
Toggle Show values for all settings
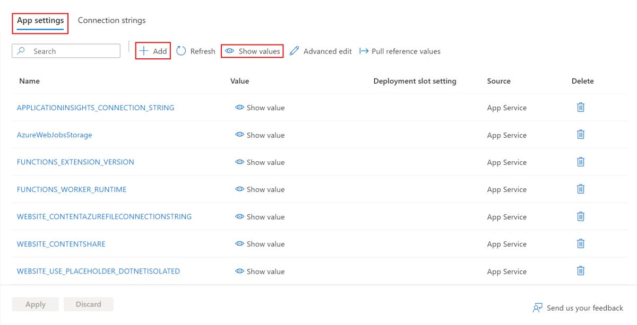(229, 51)
